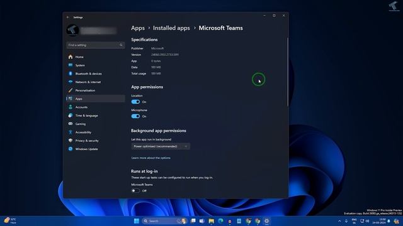Click the user profile avatar picture
The height and width of the screenshot is (226, 403).
(x=72, y=30)
